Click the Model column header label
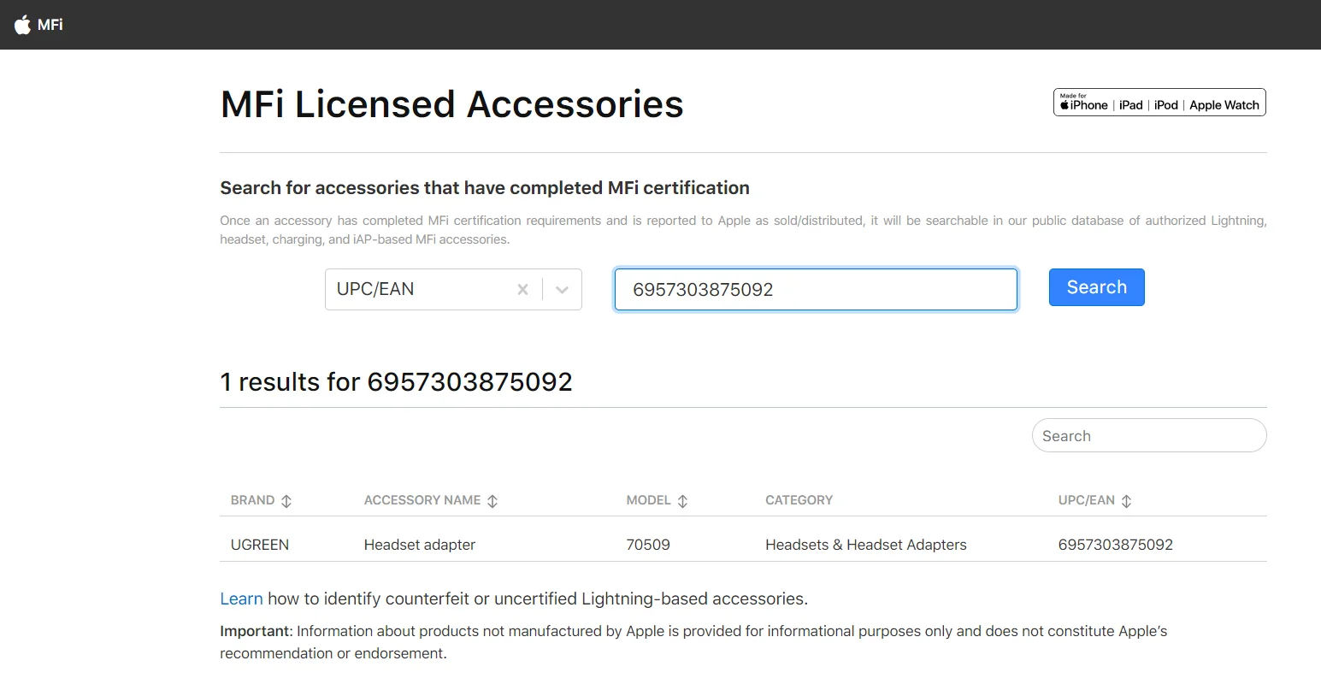The height and width of the screenshot is (690, 1321). (648, 500)
